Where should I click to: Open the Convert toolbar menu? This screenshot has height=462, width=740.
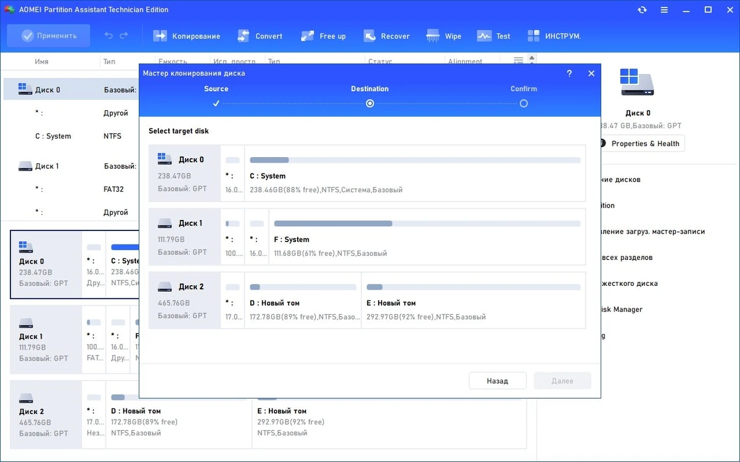coord(260,36)
